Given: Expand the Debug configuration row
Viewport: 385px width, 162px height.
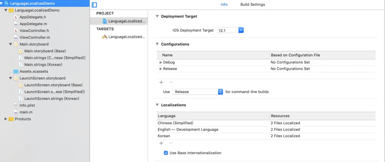Looking at the screenshot, I should click(x=161, y=62).
